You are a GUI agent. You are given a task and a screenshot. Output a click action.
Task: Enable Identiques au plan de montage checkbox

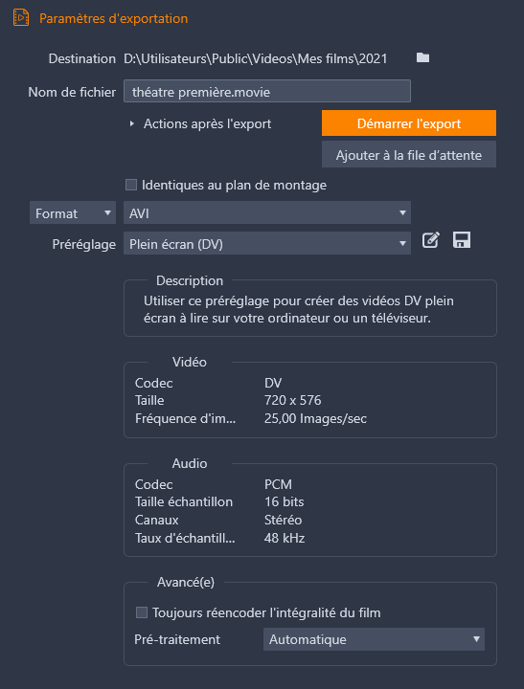[131, 185]
